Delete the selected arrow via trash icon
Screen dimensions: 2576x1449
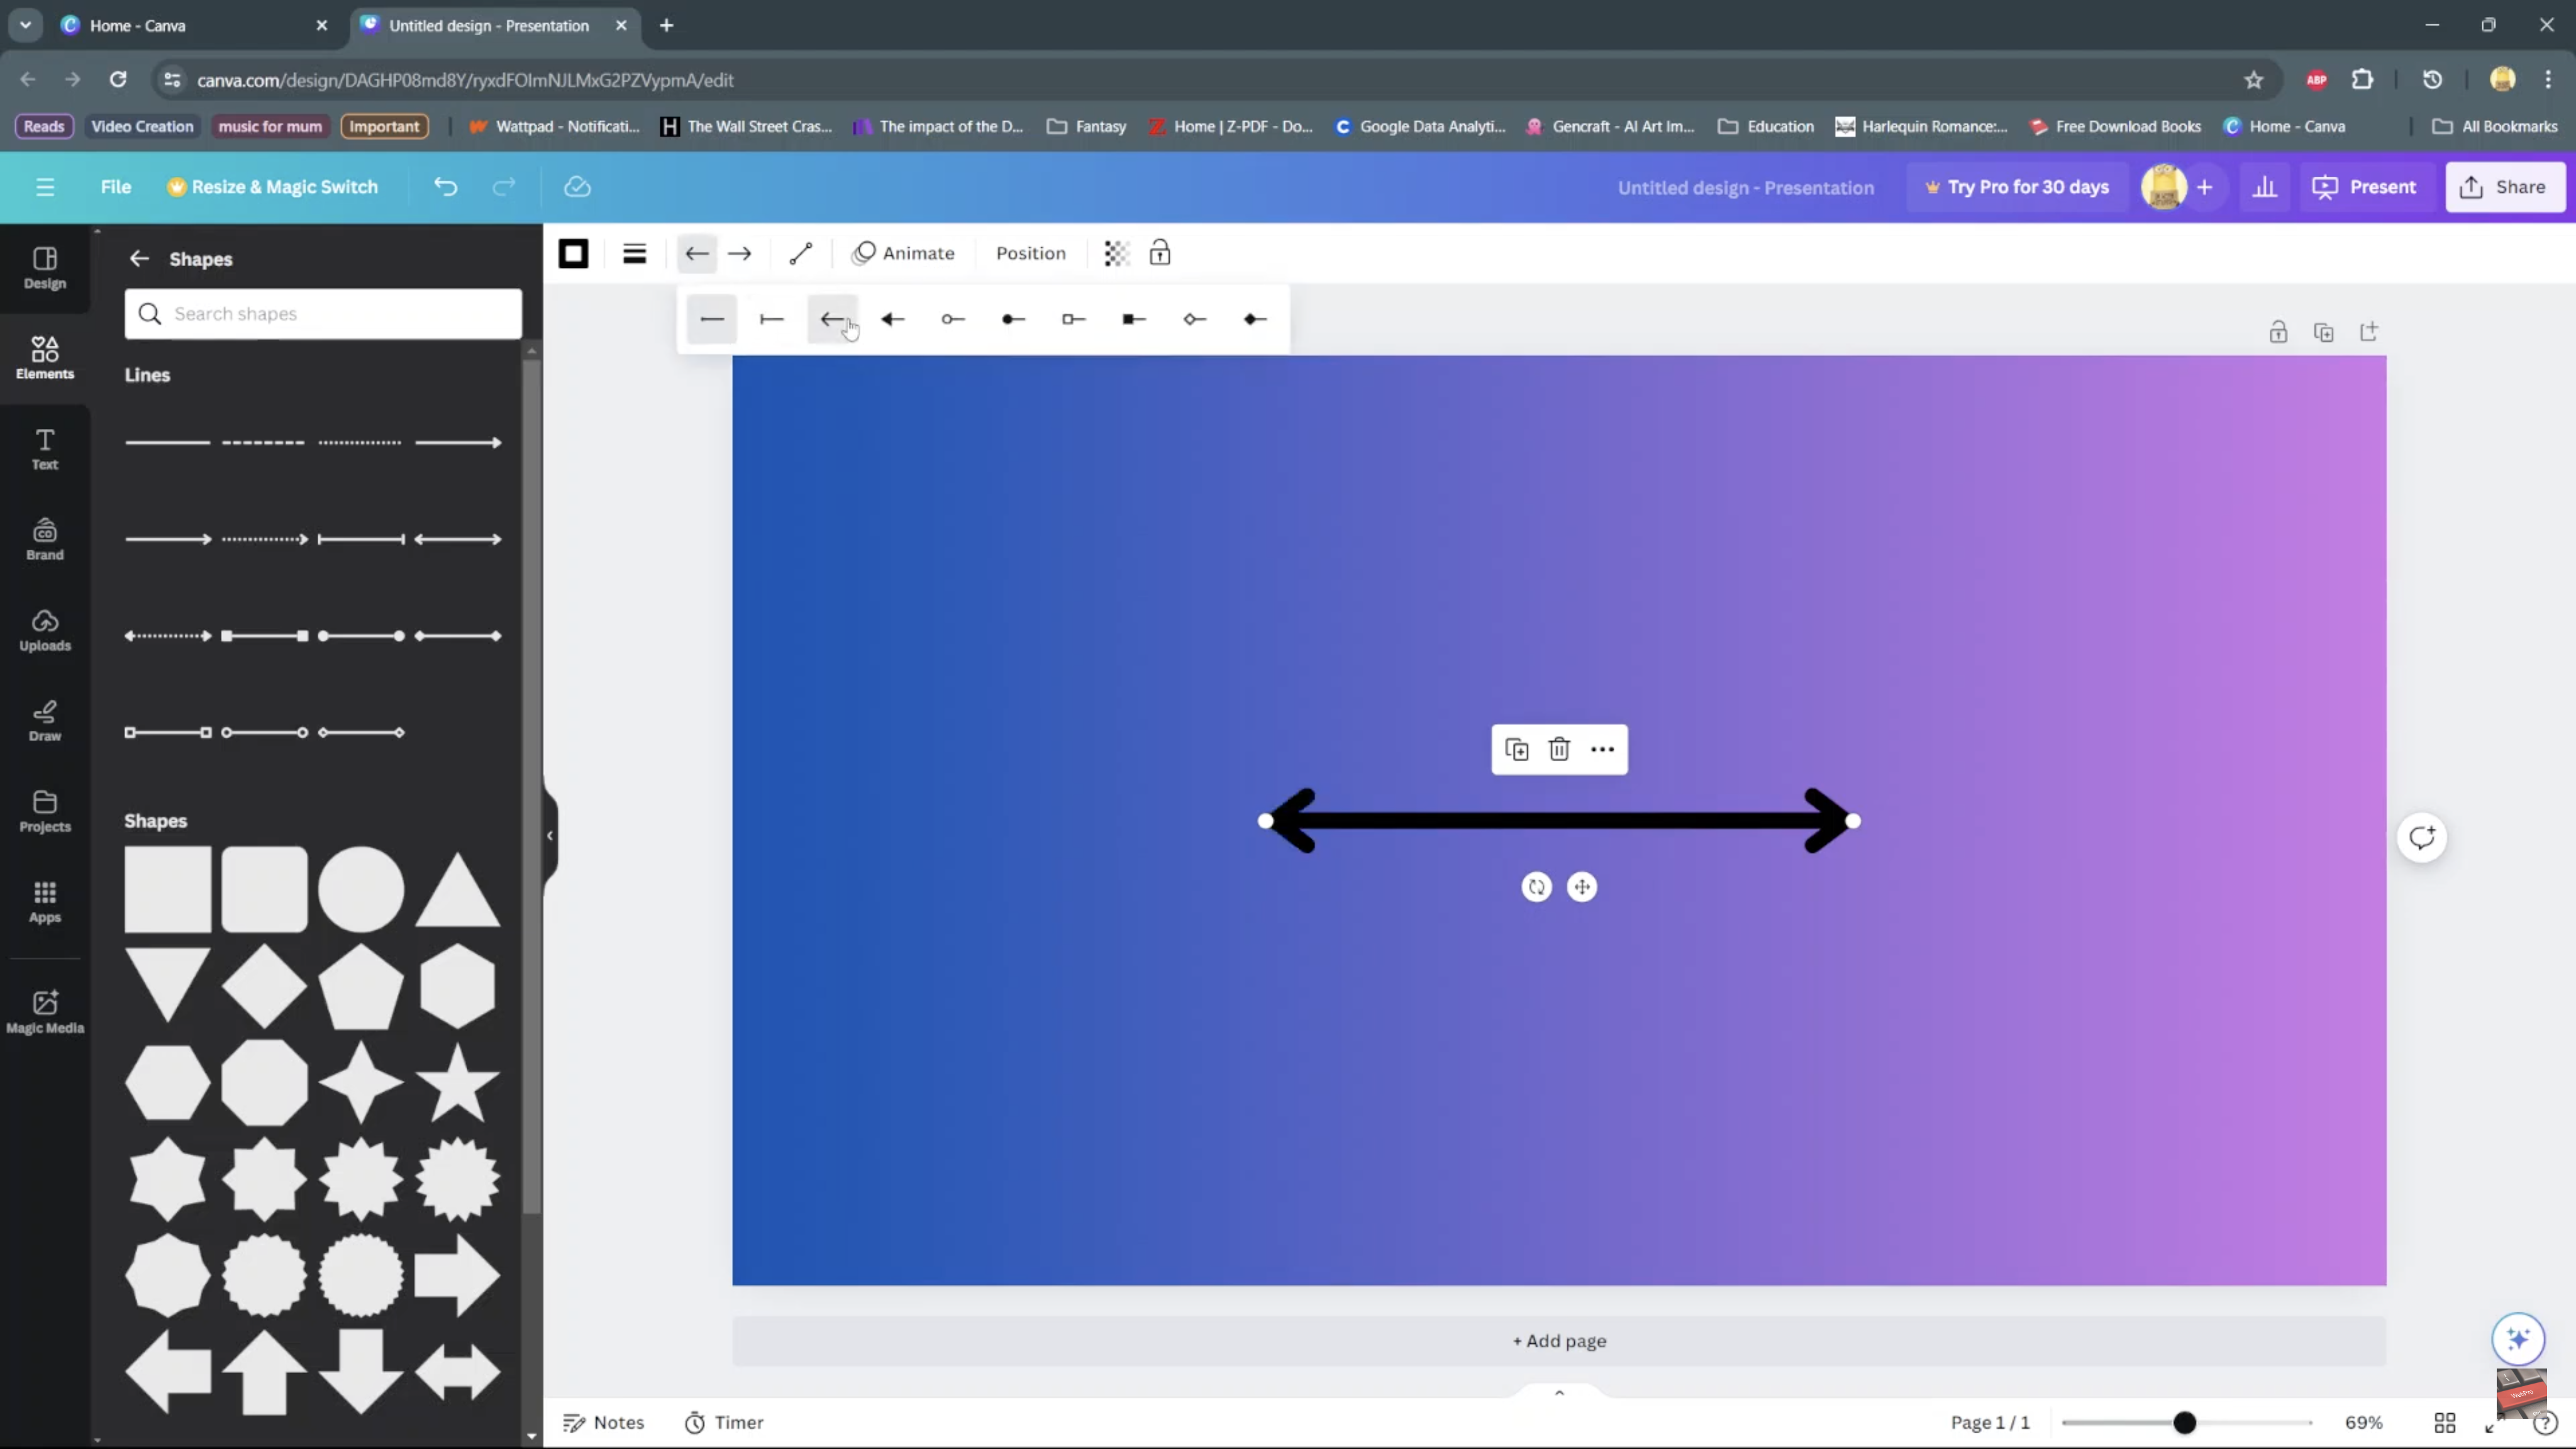pyautogui.click(x=1559, y=750)
